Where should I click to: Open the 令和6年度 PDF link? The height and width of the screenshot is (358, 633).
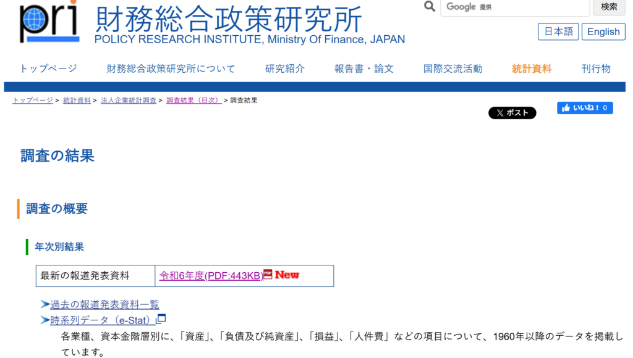click(x=211, y=276)
